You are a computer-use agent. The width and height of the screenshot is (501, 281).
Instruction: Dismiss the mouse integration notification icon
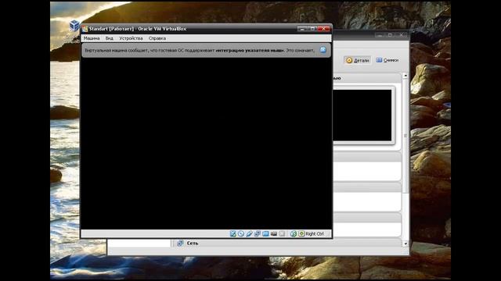coord(323,50)
